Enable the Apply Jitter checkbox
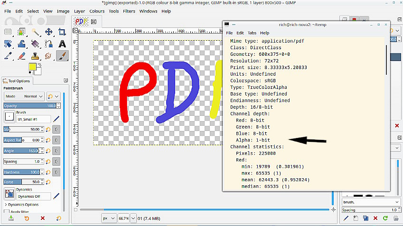Viewport: 403px width, 226px height. coord(7,212)
